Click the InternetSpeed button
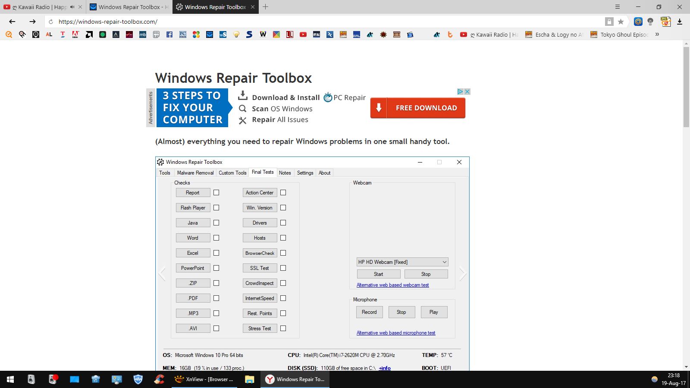The width and height of the screenshot is (690, 388). click(260, 298)
